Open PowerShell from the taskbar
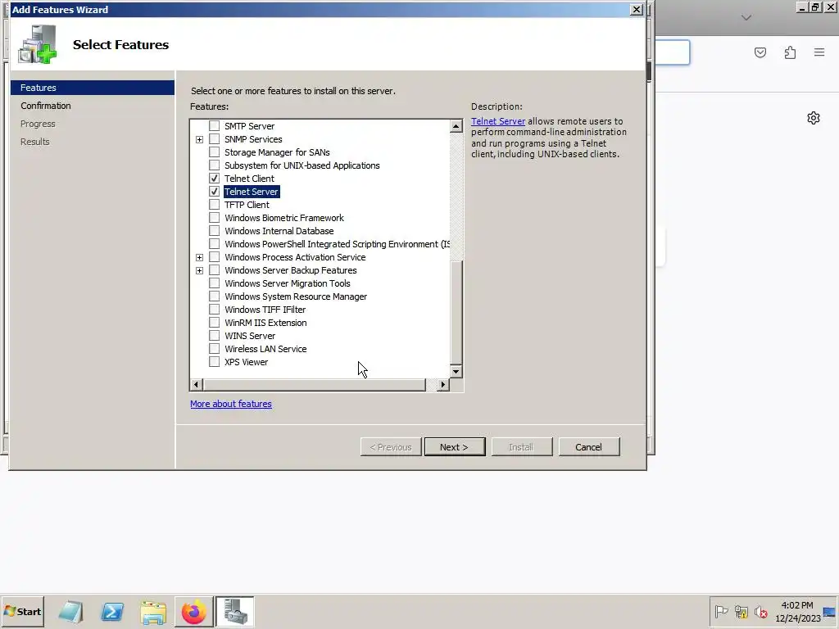This screenshot has width=839, height=629. point(112,612)
